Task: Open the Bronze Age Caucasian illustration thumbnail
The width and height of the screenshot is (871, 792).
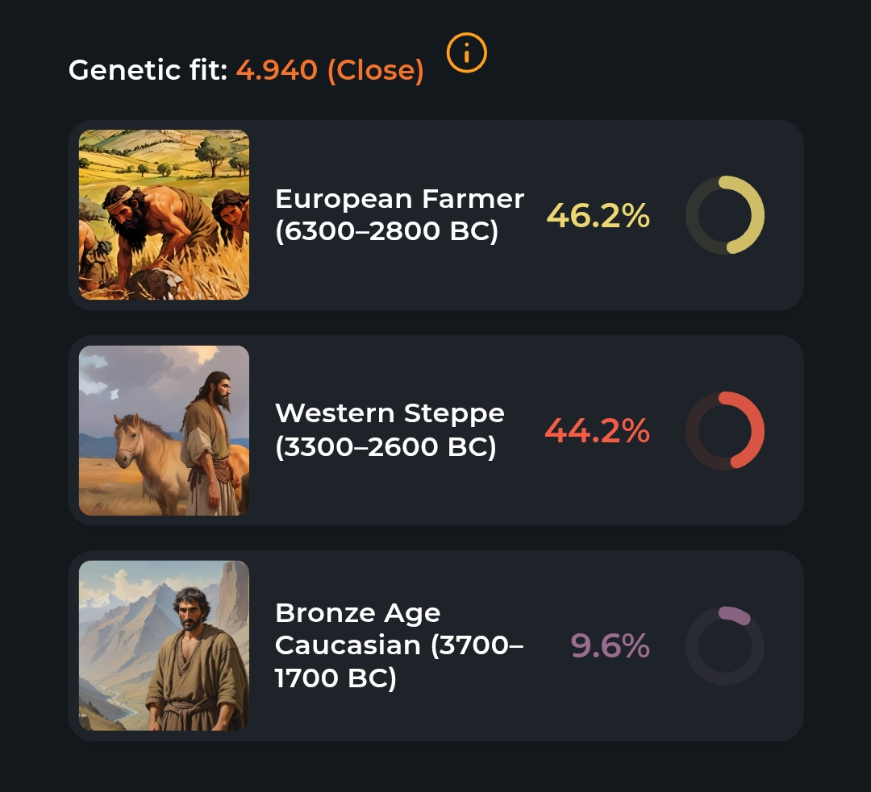Action: point(164,645)
